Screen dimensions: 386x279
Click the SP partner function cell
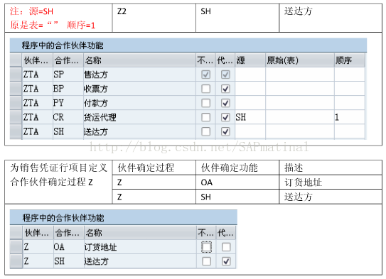(68, 75)
